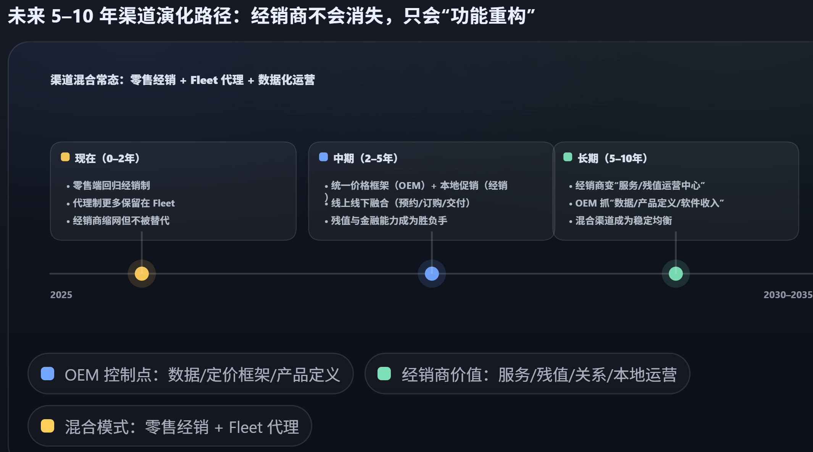Click blue square beside 中期（2–5年）
813x452 pixels.
tap(323, 157)
